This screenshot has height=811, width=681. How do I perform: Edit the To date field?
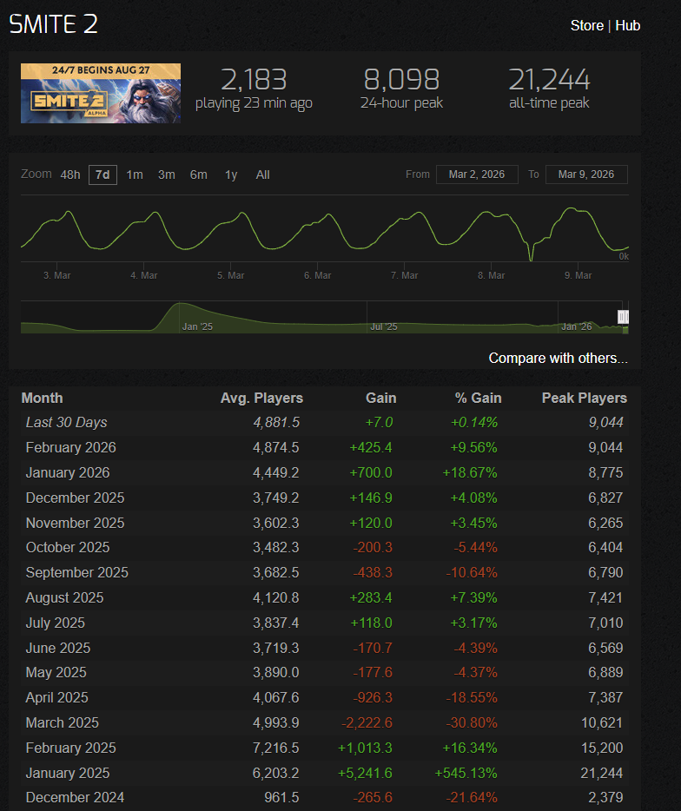(x=586, y=175)
